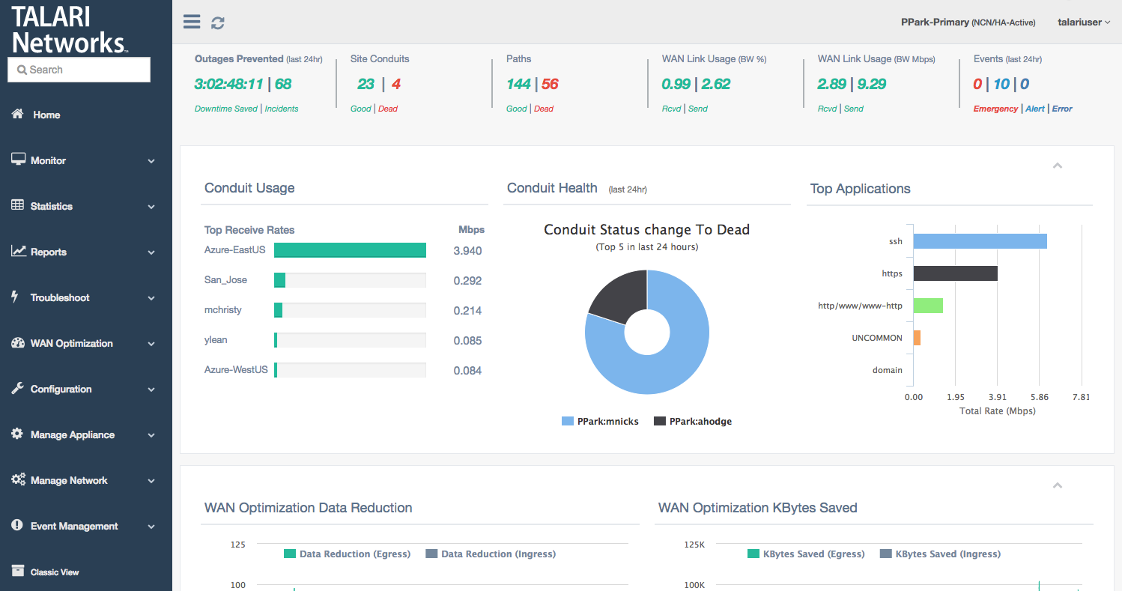Click the Site Conduits Good count 23

(366, 84)
